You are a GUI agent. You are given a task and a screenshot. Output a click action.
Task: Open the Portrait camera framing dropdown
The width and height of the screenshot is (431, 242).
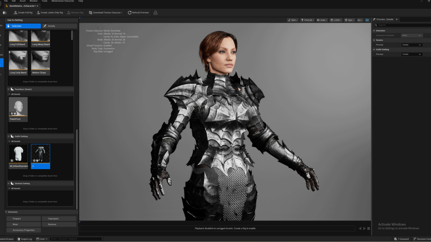307,20
